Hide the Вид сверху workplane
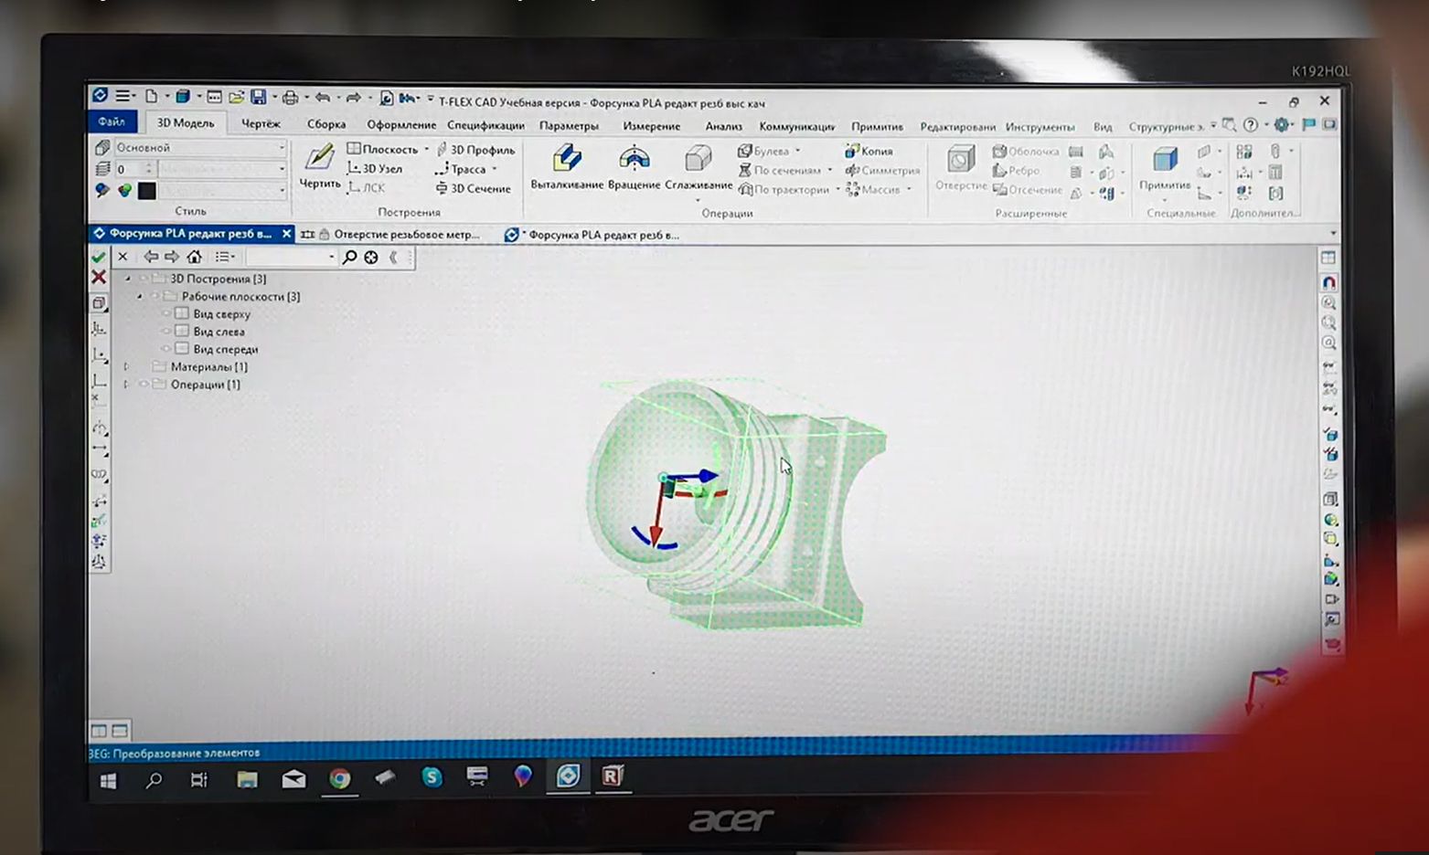Viewport: 1429px width, 855px height. [x=165, y=314]
